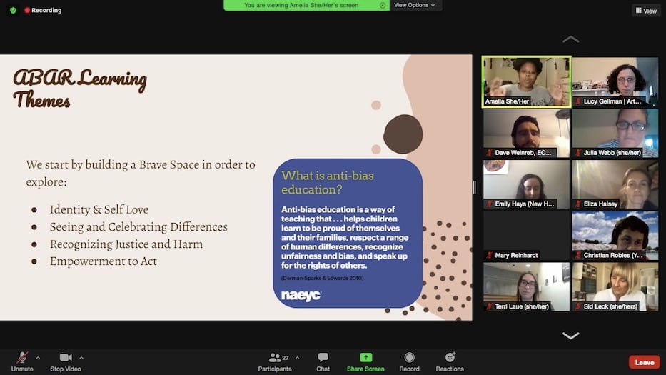The width and height of the screenshot is (666, 375).
Task: Expand video options arrow beside Stop Video
Action: coord(81,357)
